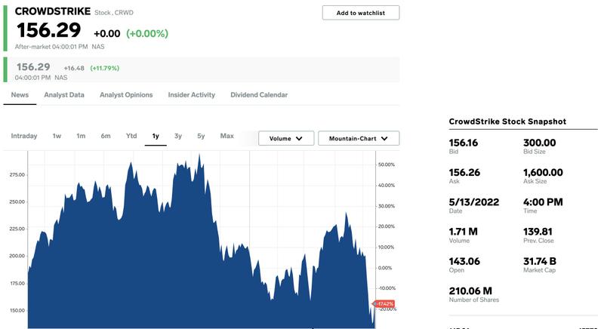This screenshot has height=329, width=604.
Task: Open the Analyst Opinions tab
Action: (126, 95)
